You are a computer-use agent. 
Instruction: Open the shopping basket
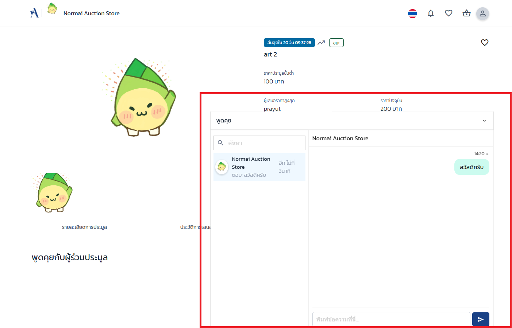[466, 13]
